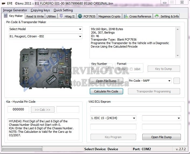Open the Image Generator menu
Viewport: 190px width, 154px height.
[x=15, y=10]
